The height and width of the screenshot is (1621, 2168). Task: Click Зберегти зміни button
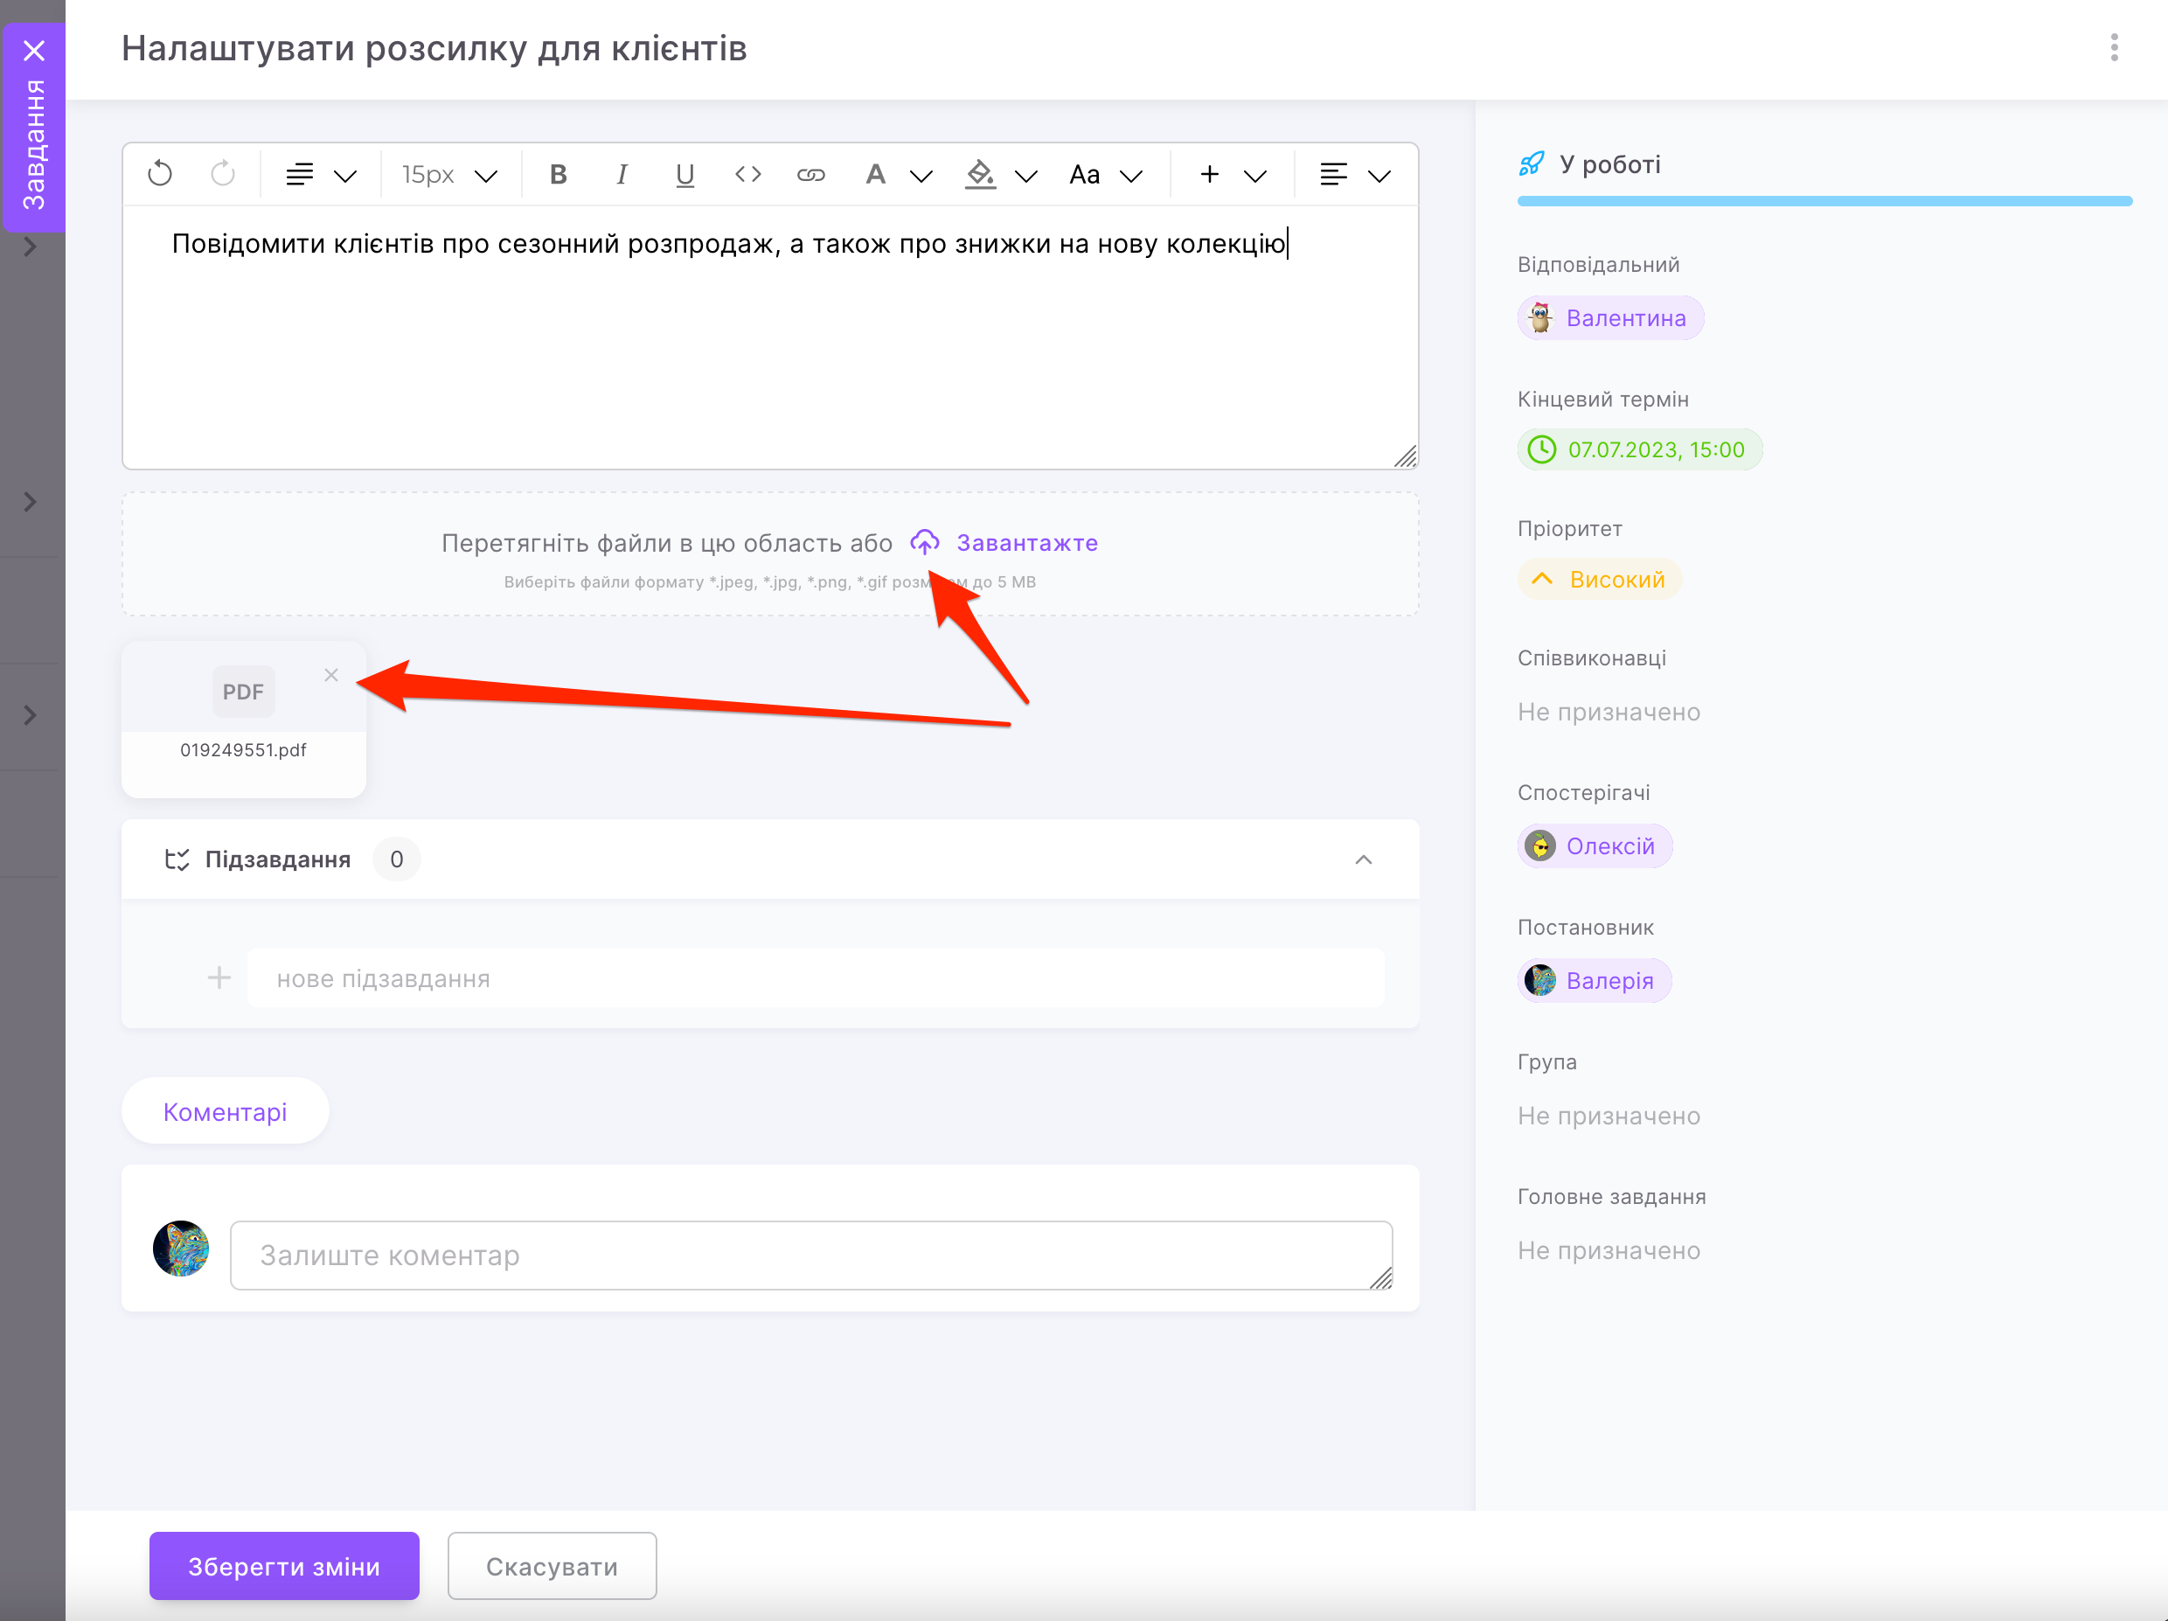[x=284, y=1565]
